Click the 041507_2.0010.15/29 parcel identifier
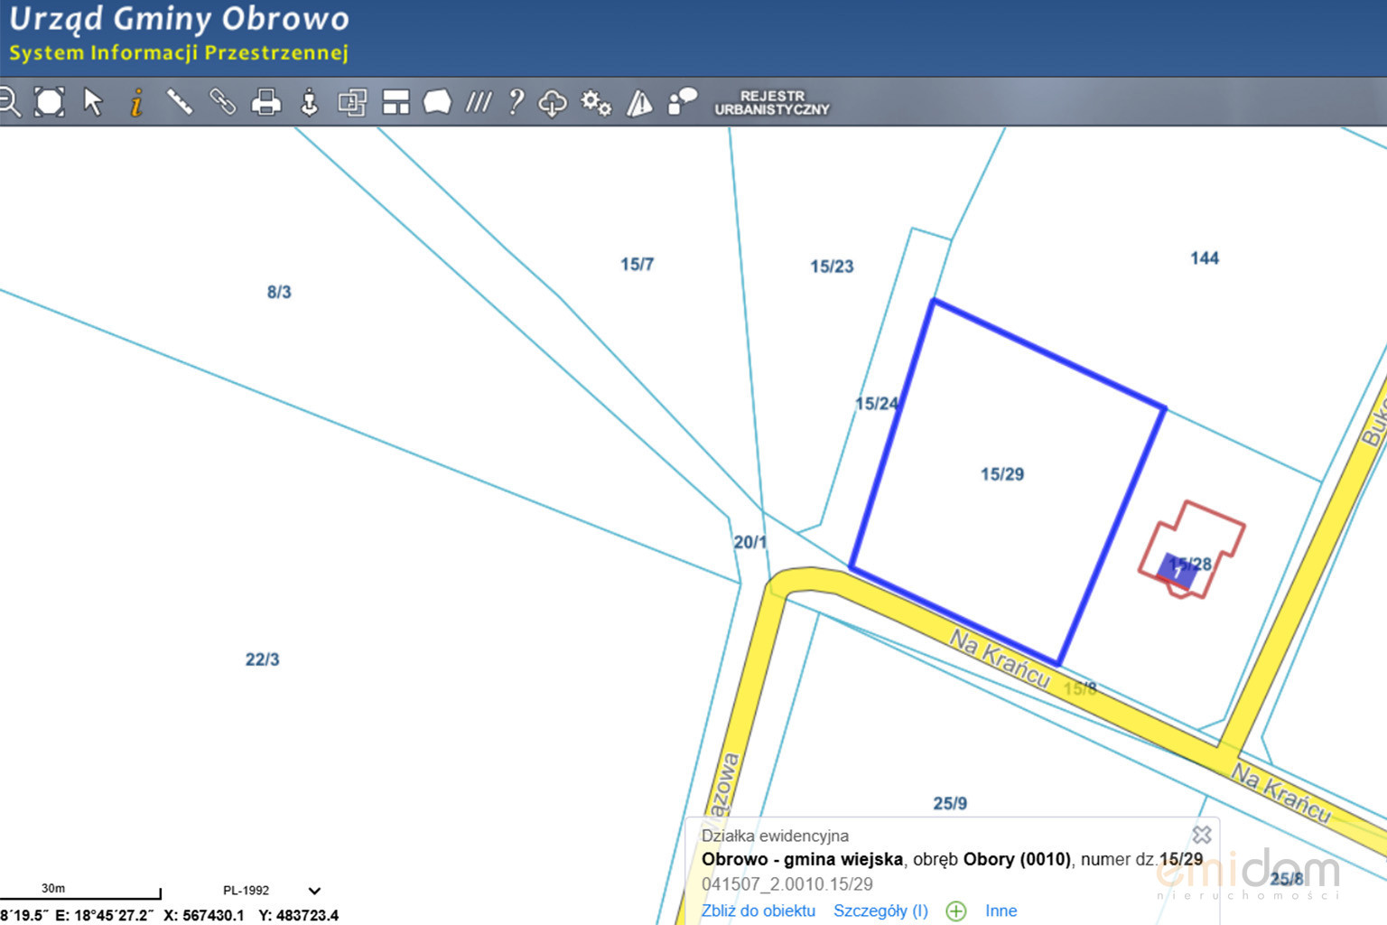Viewport: 1387px width, 925px height. point(787,884)
